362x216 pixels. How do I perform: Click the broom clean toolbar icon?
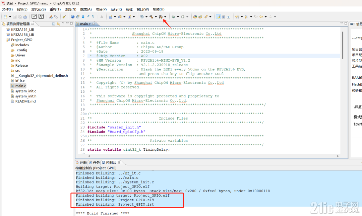click(x=64, y=17)
